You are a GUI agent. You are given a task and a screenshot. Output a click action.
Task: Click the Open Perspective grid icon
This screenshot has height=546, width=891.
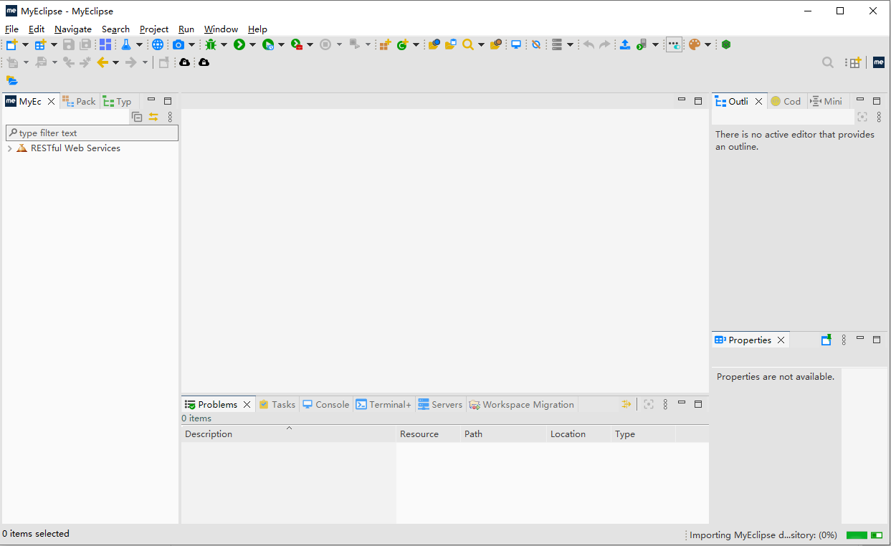pyautogui.click(x=853, y=63)
